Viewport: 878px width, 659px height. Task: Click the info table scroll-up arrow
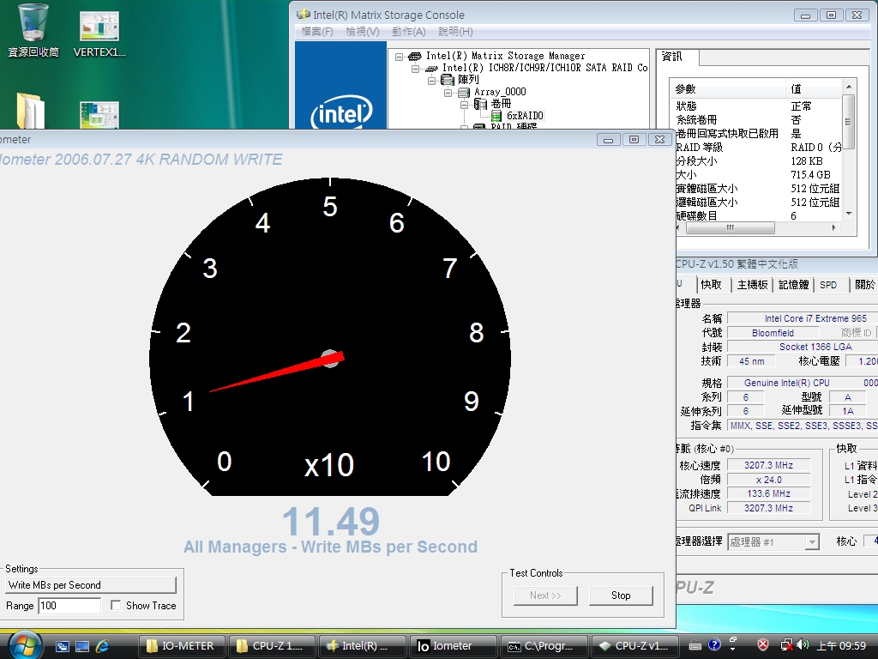(849, 87)
